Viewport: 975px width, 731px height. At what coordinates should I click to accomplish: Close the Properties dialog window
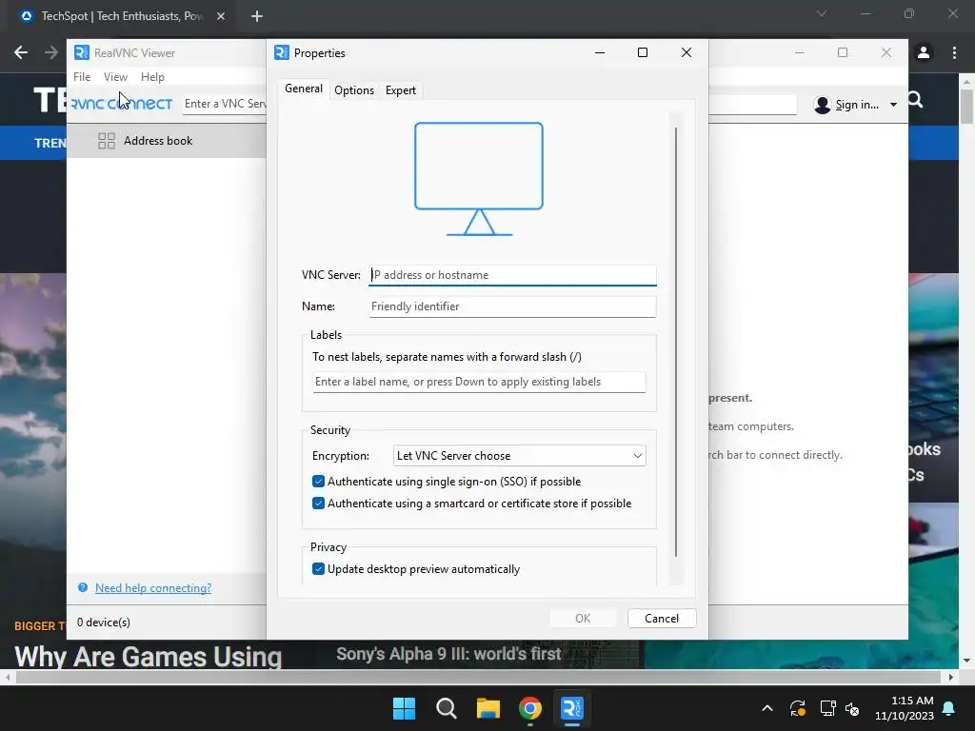click(x=686, y=53)
